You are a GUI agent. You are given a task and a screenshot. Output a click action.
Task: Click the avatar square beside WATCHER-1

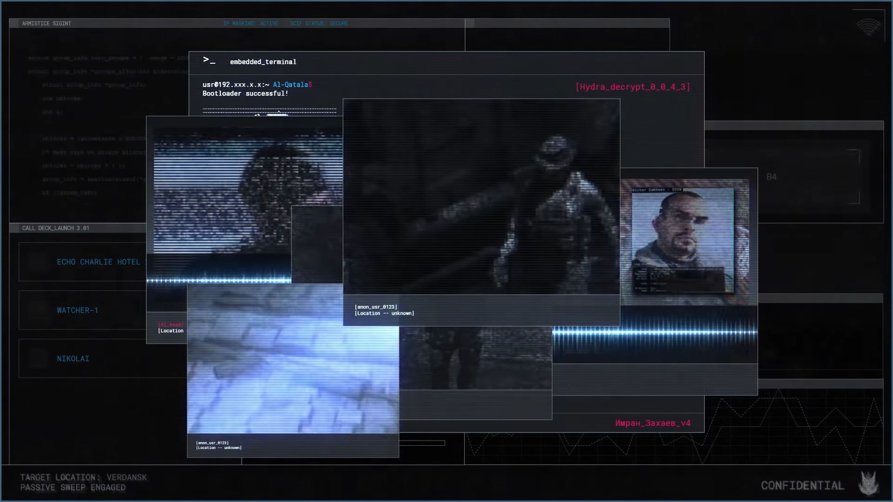click(39, 310)
